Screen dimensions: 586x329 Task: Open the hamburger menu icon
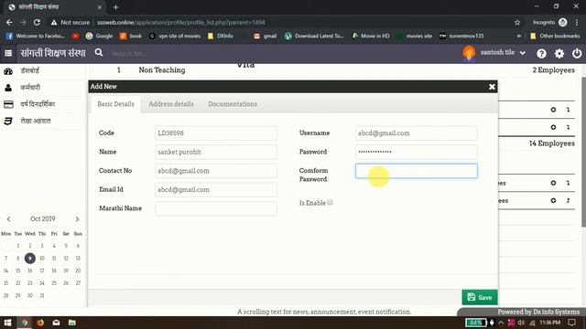pyautogui.click(x=8, y=53)
